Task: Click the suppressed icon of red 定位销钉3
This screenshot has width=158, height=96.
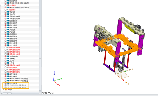Action: coord(8,10)
